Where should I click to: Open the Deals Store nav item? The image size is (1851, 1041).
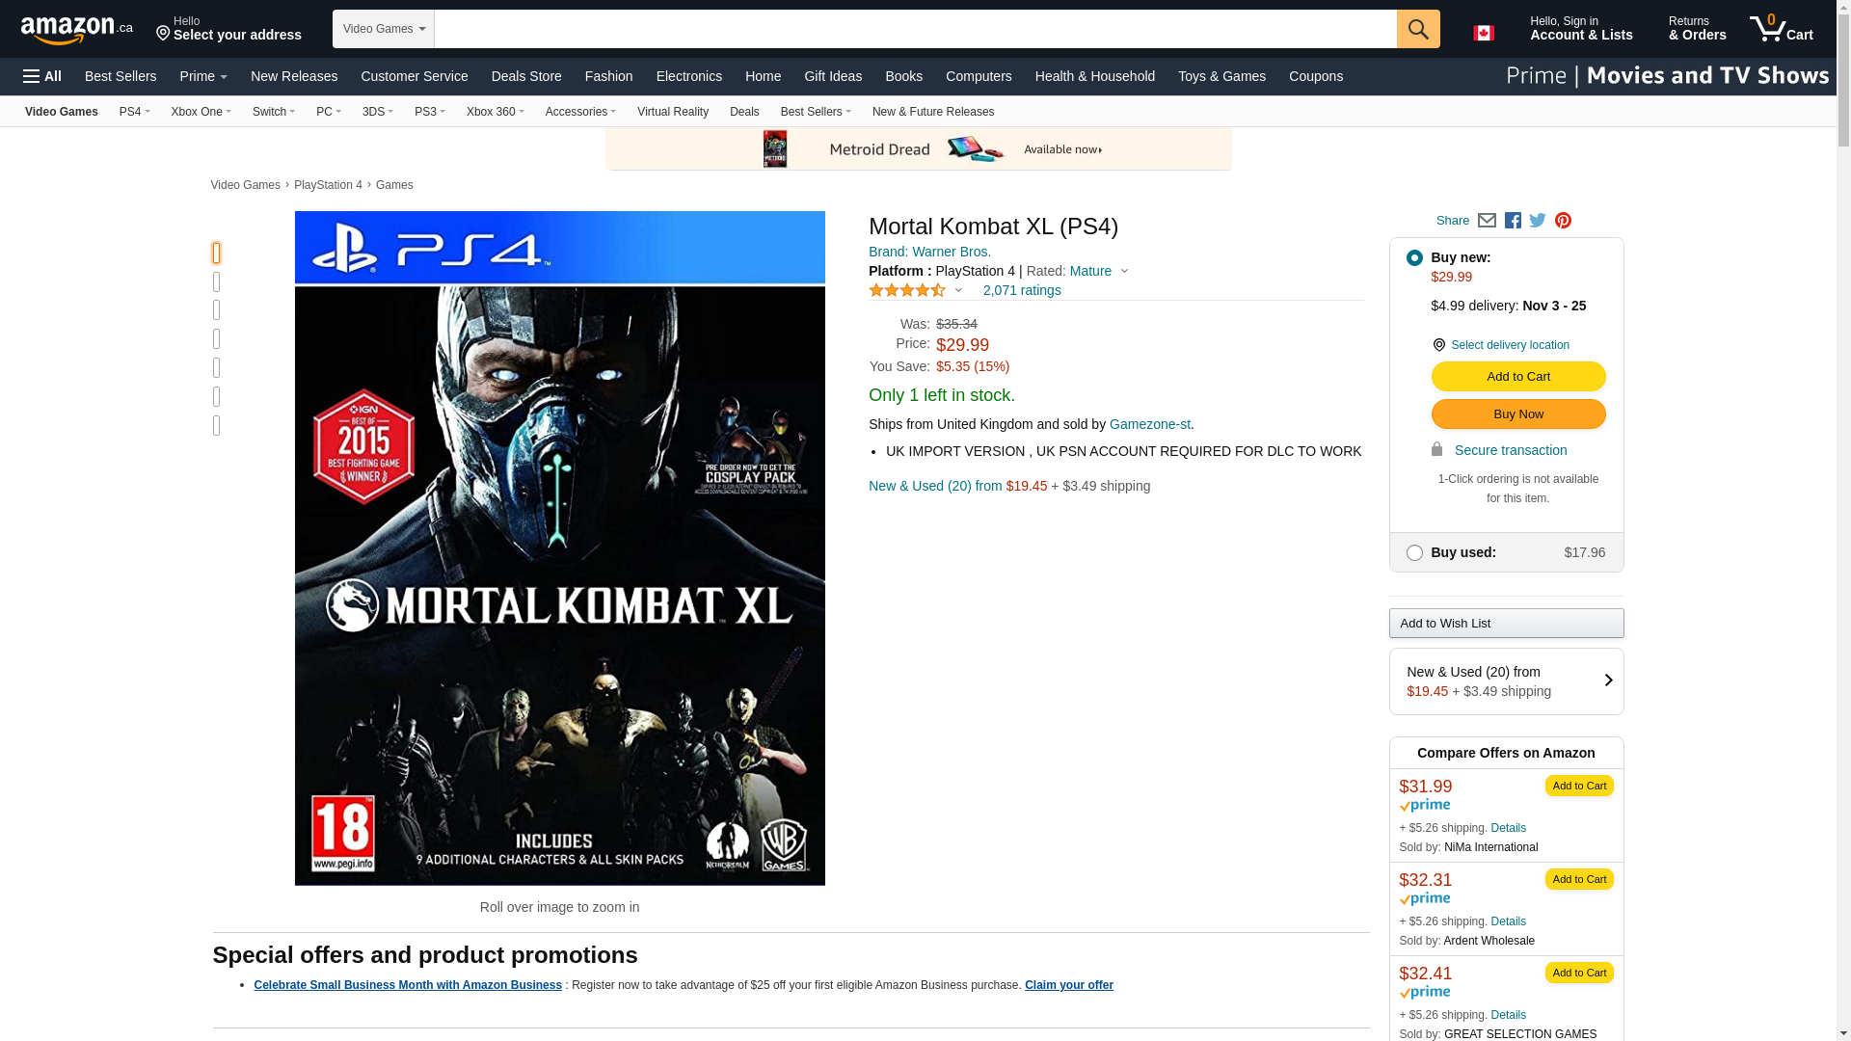pyautogui.click(x=525, y=76)
